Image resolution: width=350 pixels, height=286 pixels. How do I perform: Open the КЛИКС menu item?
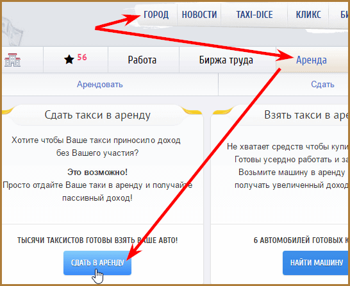(x=308, y=15)
